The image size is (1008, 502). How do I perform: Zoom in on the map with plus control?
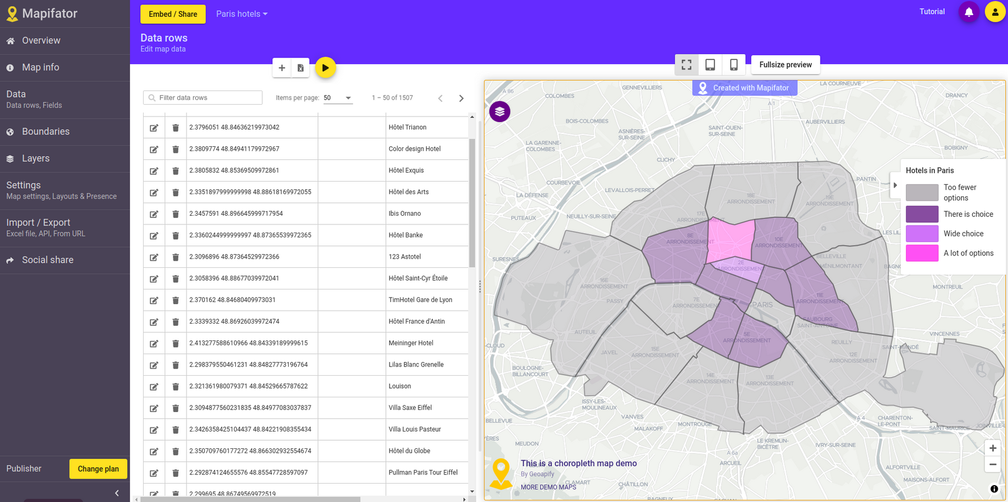993,448
